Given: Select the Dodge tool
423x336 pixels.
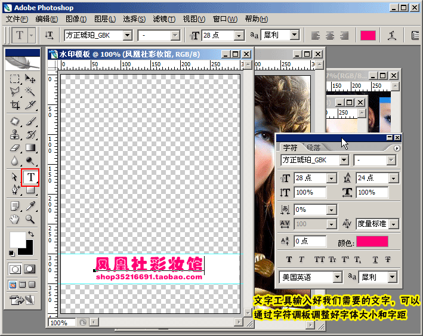Looking at the screenshot, I should pyautogui.click(x=30, y=161).
